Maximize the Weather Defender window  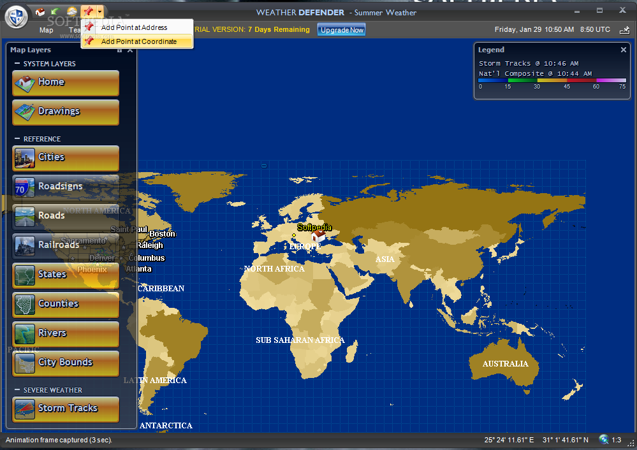coord(599,11)
